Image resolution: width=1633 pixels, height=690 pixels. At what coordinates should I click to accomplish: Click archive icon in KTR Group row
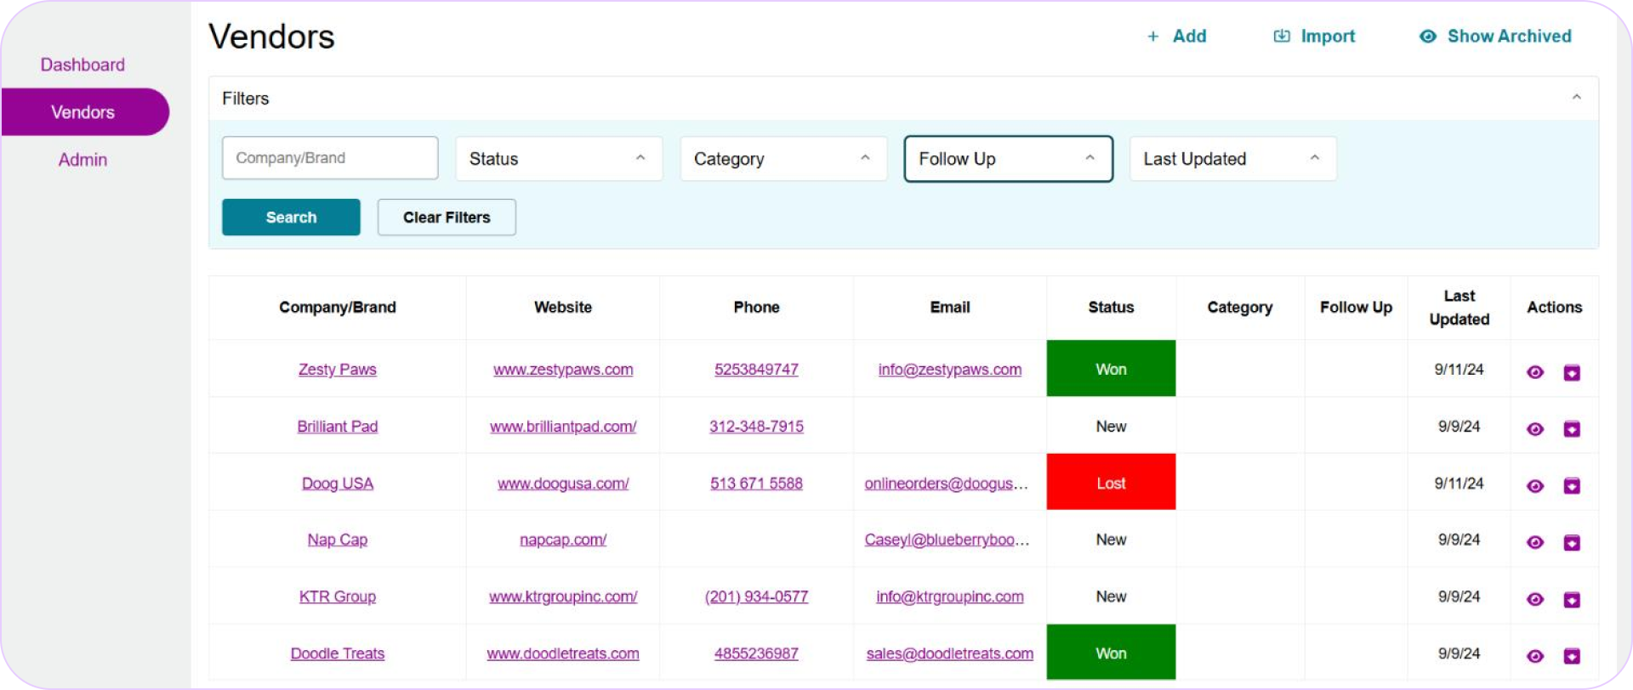click(x=1572, y=599)
